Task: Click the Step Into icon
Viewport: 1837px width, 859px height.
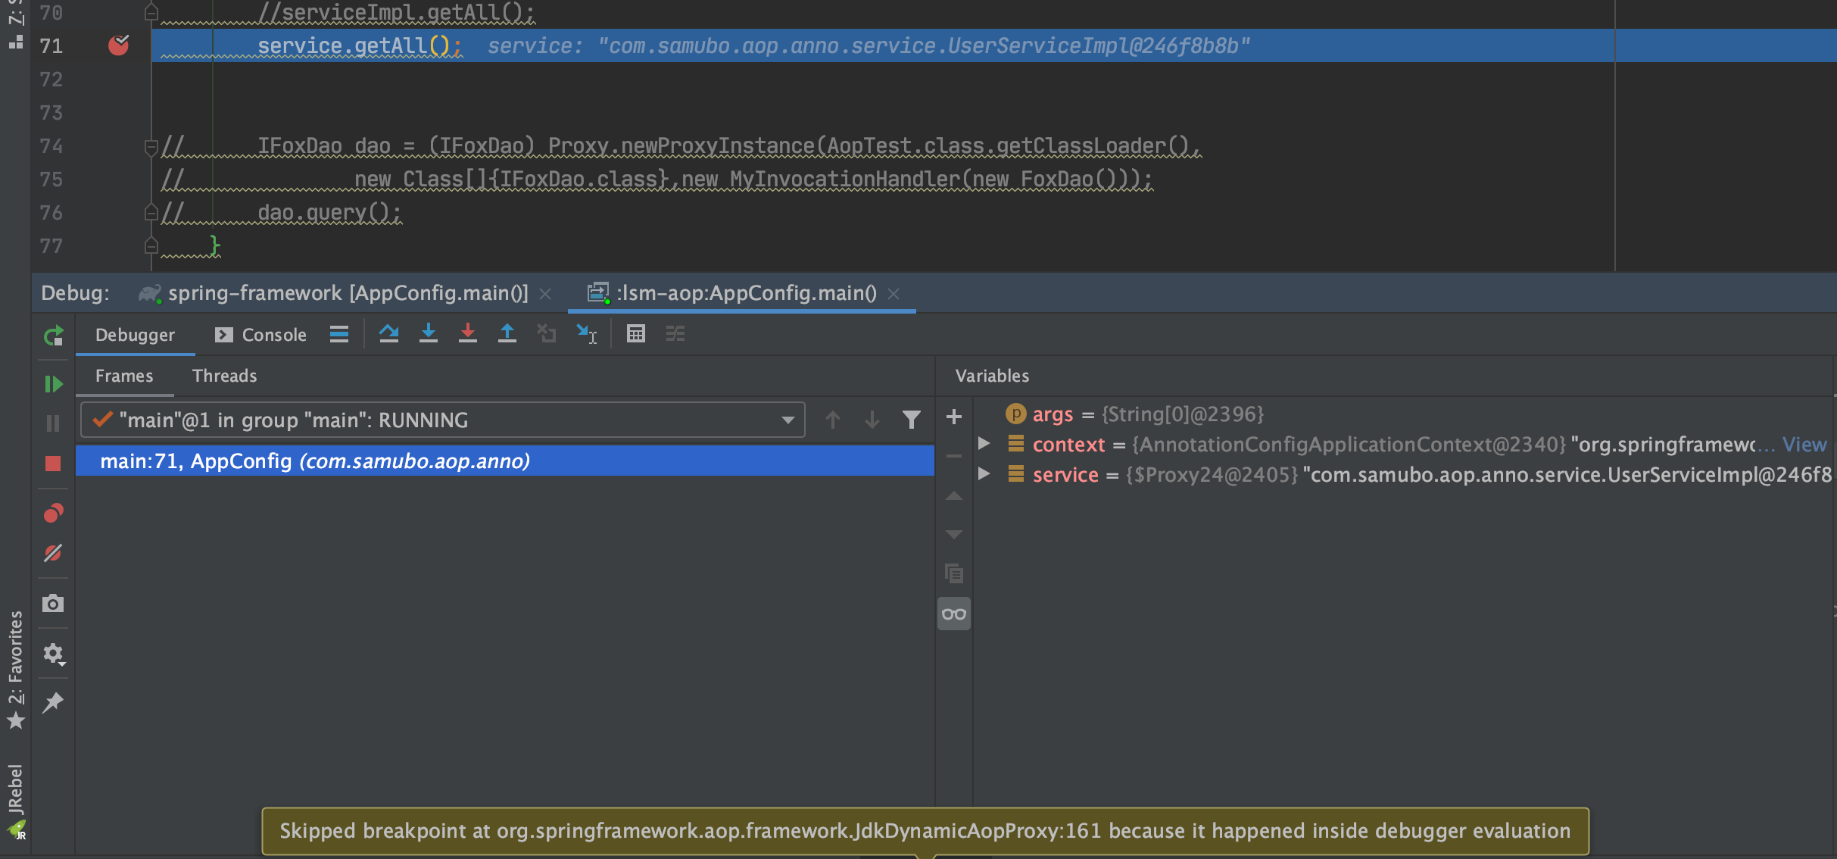Action: (429, 333)
